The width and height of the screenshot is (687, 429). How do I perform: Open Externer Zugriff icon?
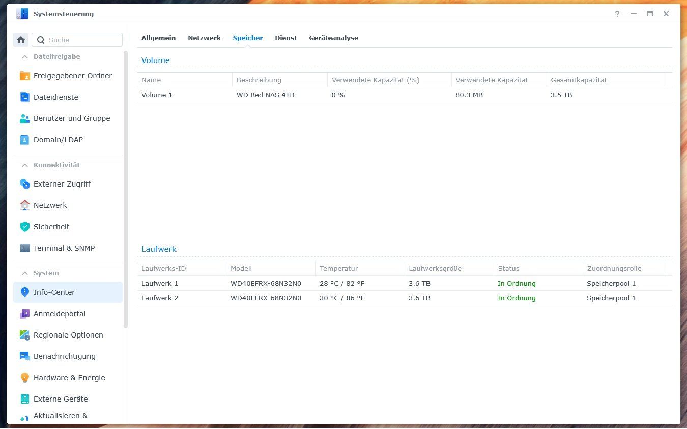[24, 184]
